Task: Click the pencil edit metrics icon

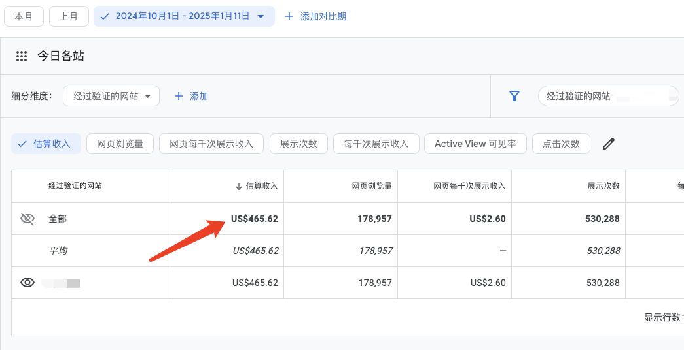Action: click(x=609, y=144)
